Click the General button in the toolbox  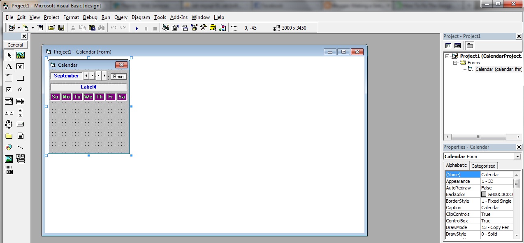15,44
